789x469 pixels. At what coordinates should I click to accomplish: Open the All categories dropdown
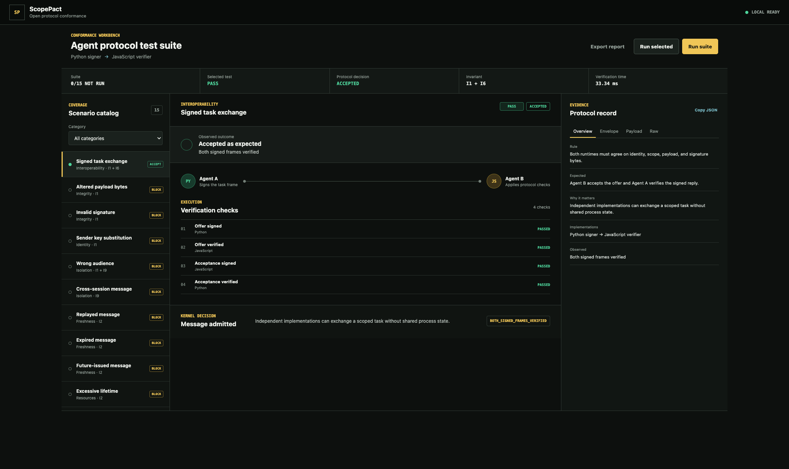tap(115, 138)
